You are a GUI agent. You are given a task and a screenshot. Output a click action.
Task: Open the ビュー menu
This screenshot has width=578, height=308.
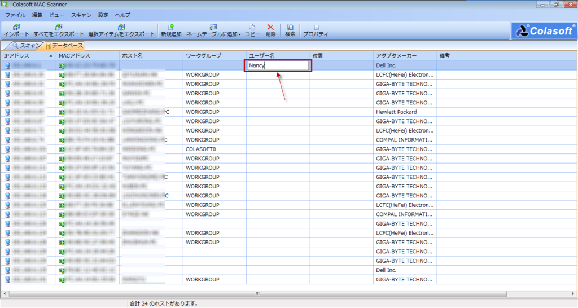(56, 15)
